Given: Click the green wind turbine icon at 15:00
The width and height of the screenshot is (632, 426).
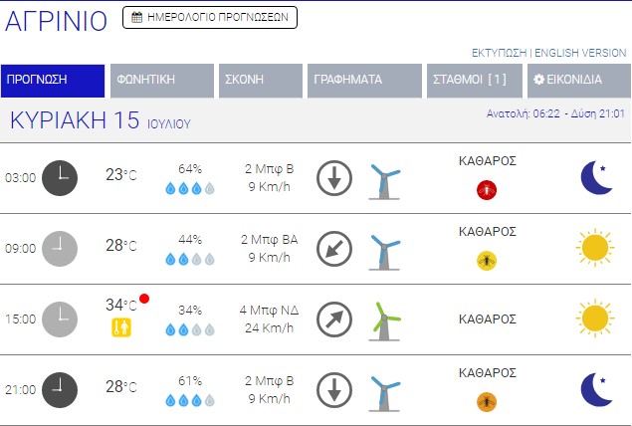Looking at the screenshot, I should [384, 319].
